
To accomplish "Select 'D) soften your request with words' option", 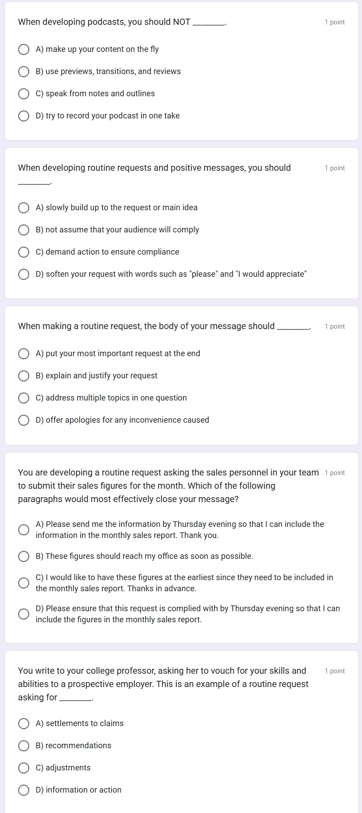I will click(23, 274).
